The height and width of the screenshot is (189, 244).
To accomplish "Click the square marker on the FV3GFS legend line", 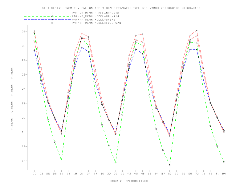I will tap(52, 23).
